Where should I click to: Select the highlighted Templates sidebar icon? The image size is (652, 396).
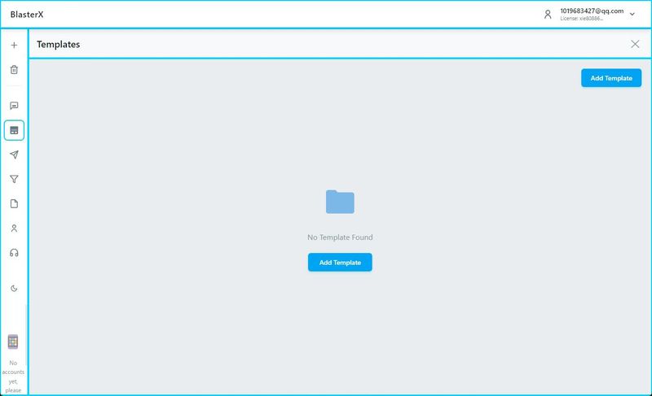pyautogui.click(x=14, y=130)
